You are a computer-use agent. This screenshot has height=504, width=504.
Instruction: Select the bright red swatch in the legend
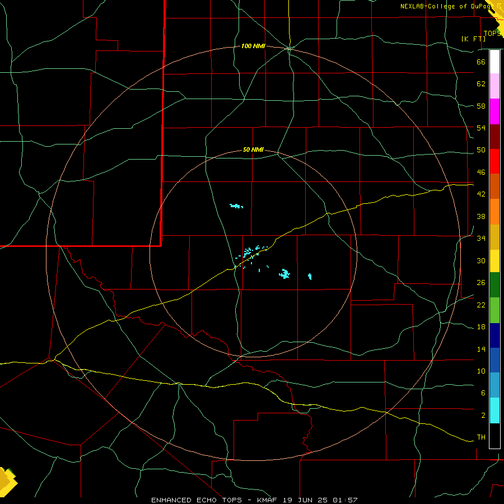tap(494, 161)
